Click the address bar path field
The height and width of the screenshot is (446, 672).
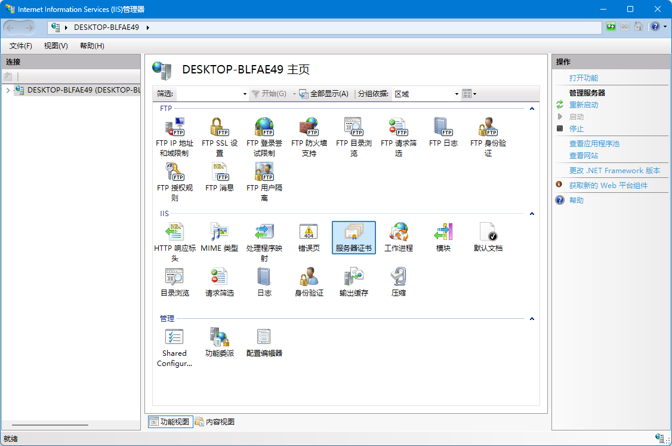coord(325,27)
